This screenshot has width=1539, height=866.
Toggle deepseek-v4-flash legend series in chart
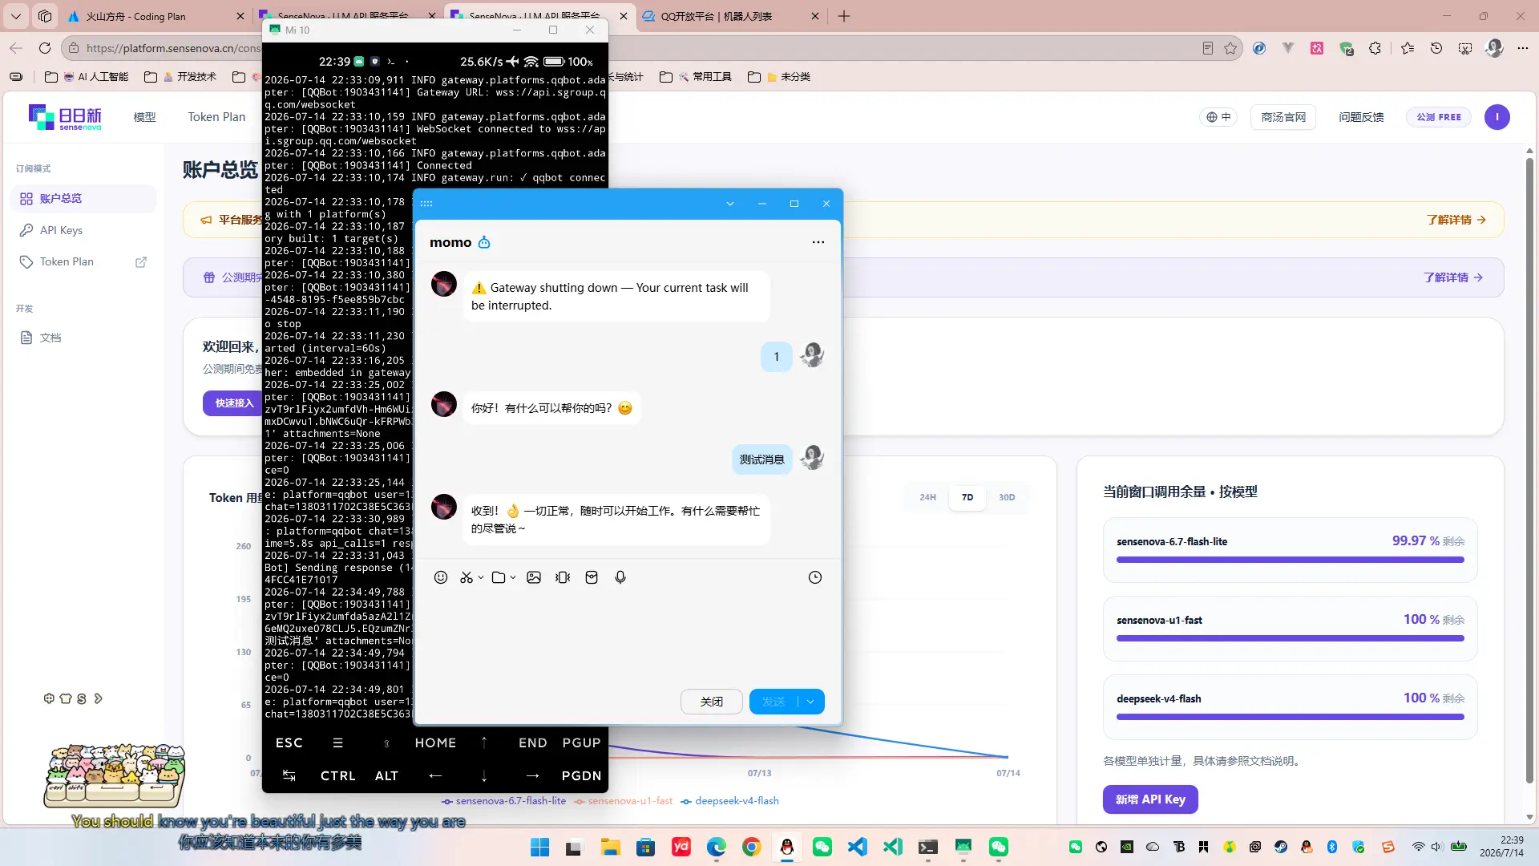(729, 801)
